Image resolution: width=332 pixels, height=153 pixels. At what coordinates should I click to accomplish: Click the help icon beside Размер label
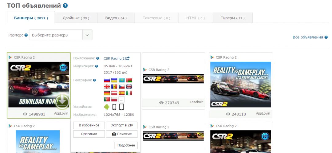coord(26,35)
